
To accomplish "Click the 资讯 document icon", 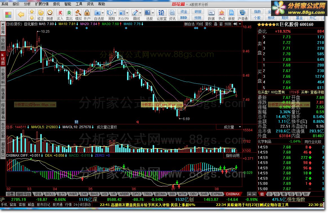I will click(x=172, y=13).
